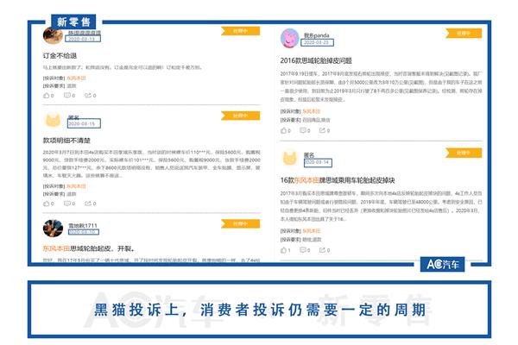Viewport: 518px width, 345px height.
Task: Open cat avatar on "16款东风本田牌思域" post
Action: pos(290,158)
